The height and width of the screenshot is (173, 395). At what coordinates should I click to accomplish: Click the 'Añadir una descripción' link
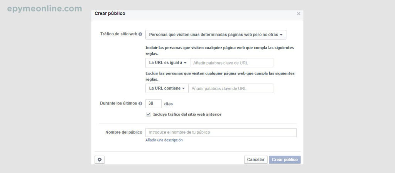[164, 140]
